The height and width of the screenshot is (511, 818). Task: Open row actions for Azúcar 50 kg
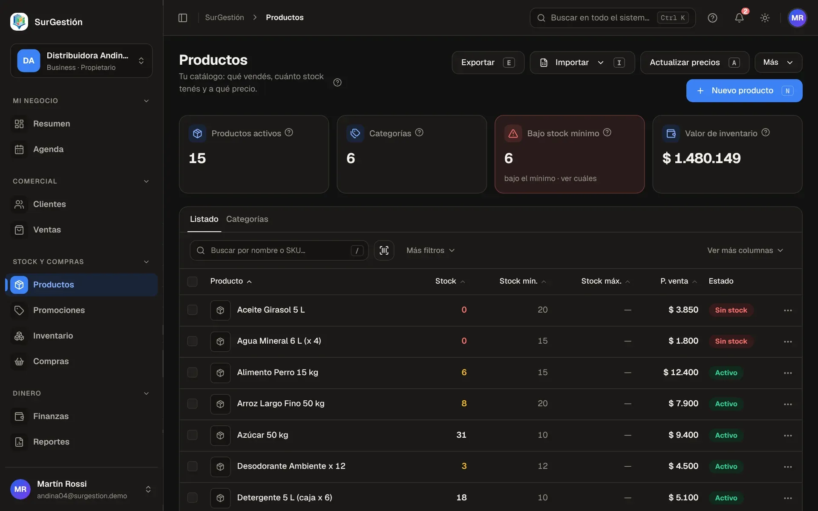coord(788,436)
